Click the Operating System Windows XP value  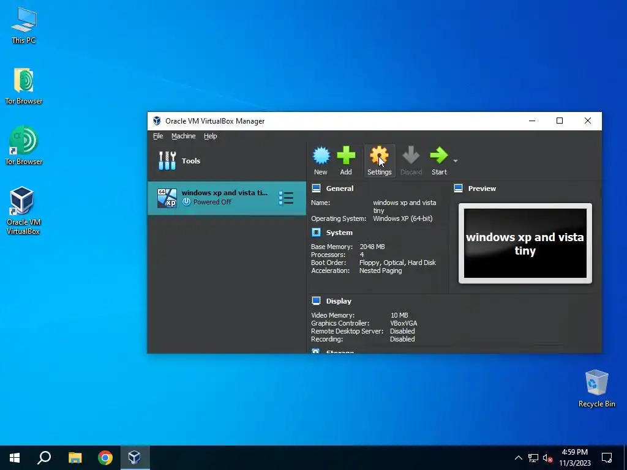(403, 218)
